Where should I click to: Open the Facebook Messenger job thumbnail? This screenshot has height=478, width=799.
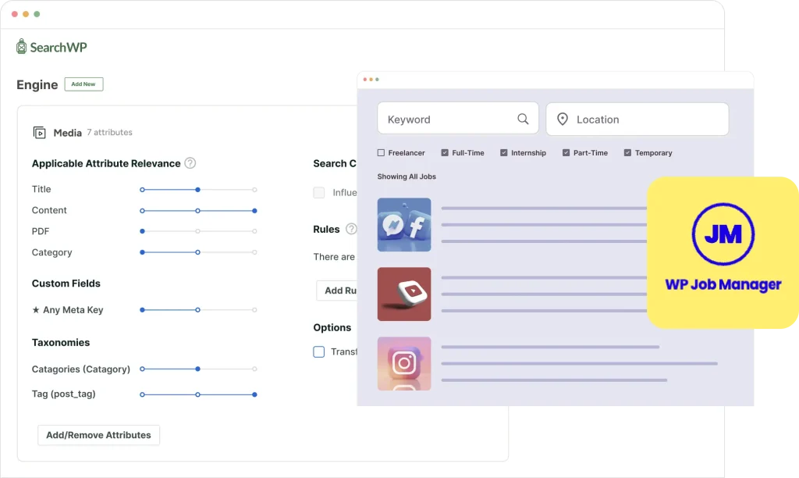point(404,224)
